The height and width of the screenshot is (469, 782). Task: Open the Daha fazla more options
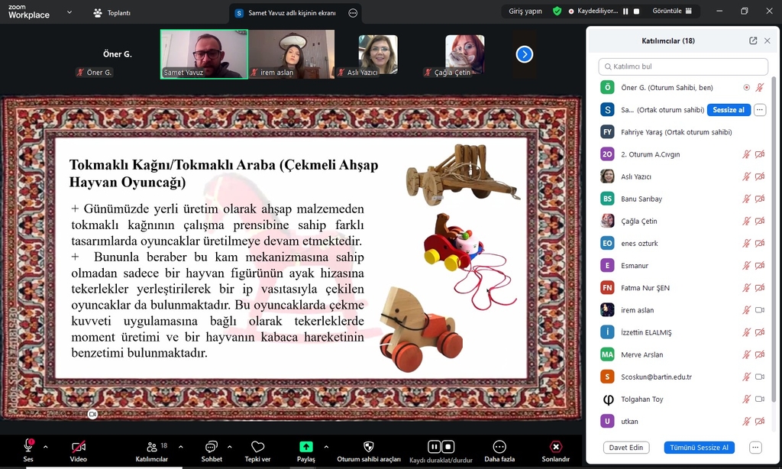(499, 447)
